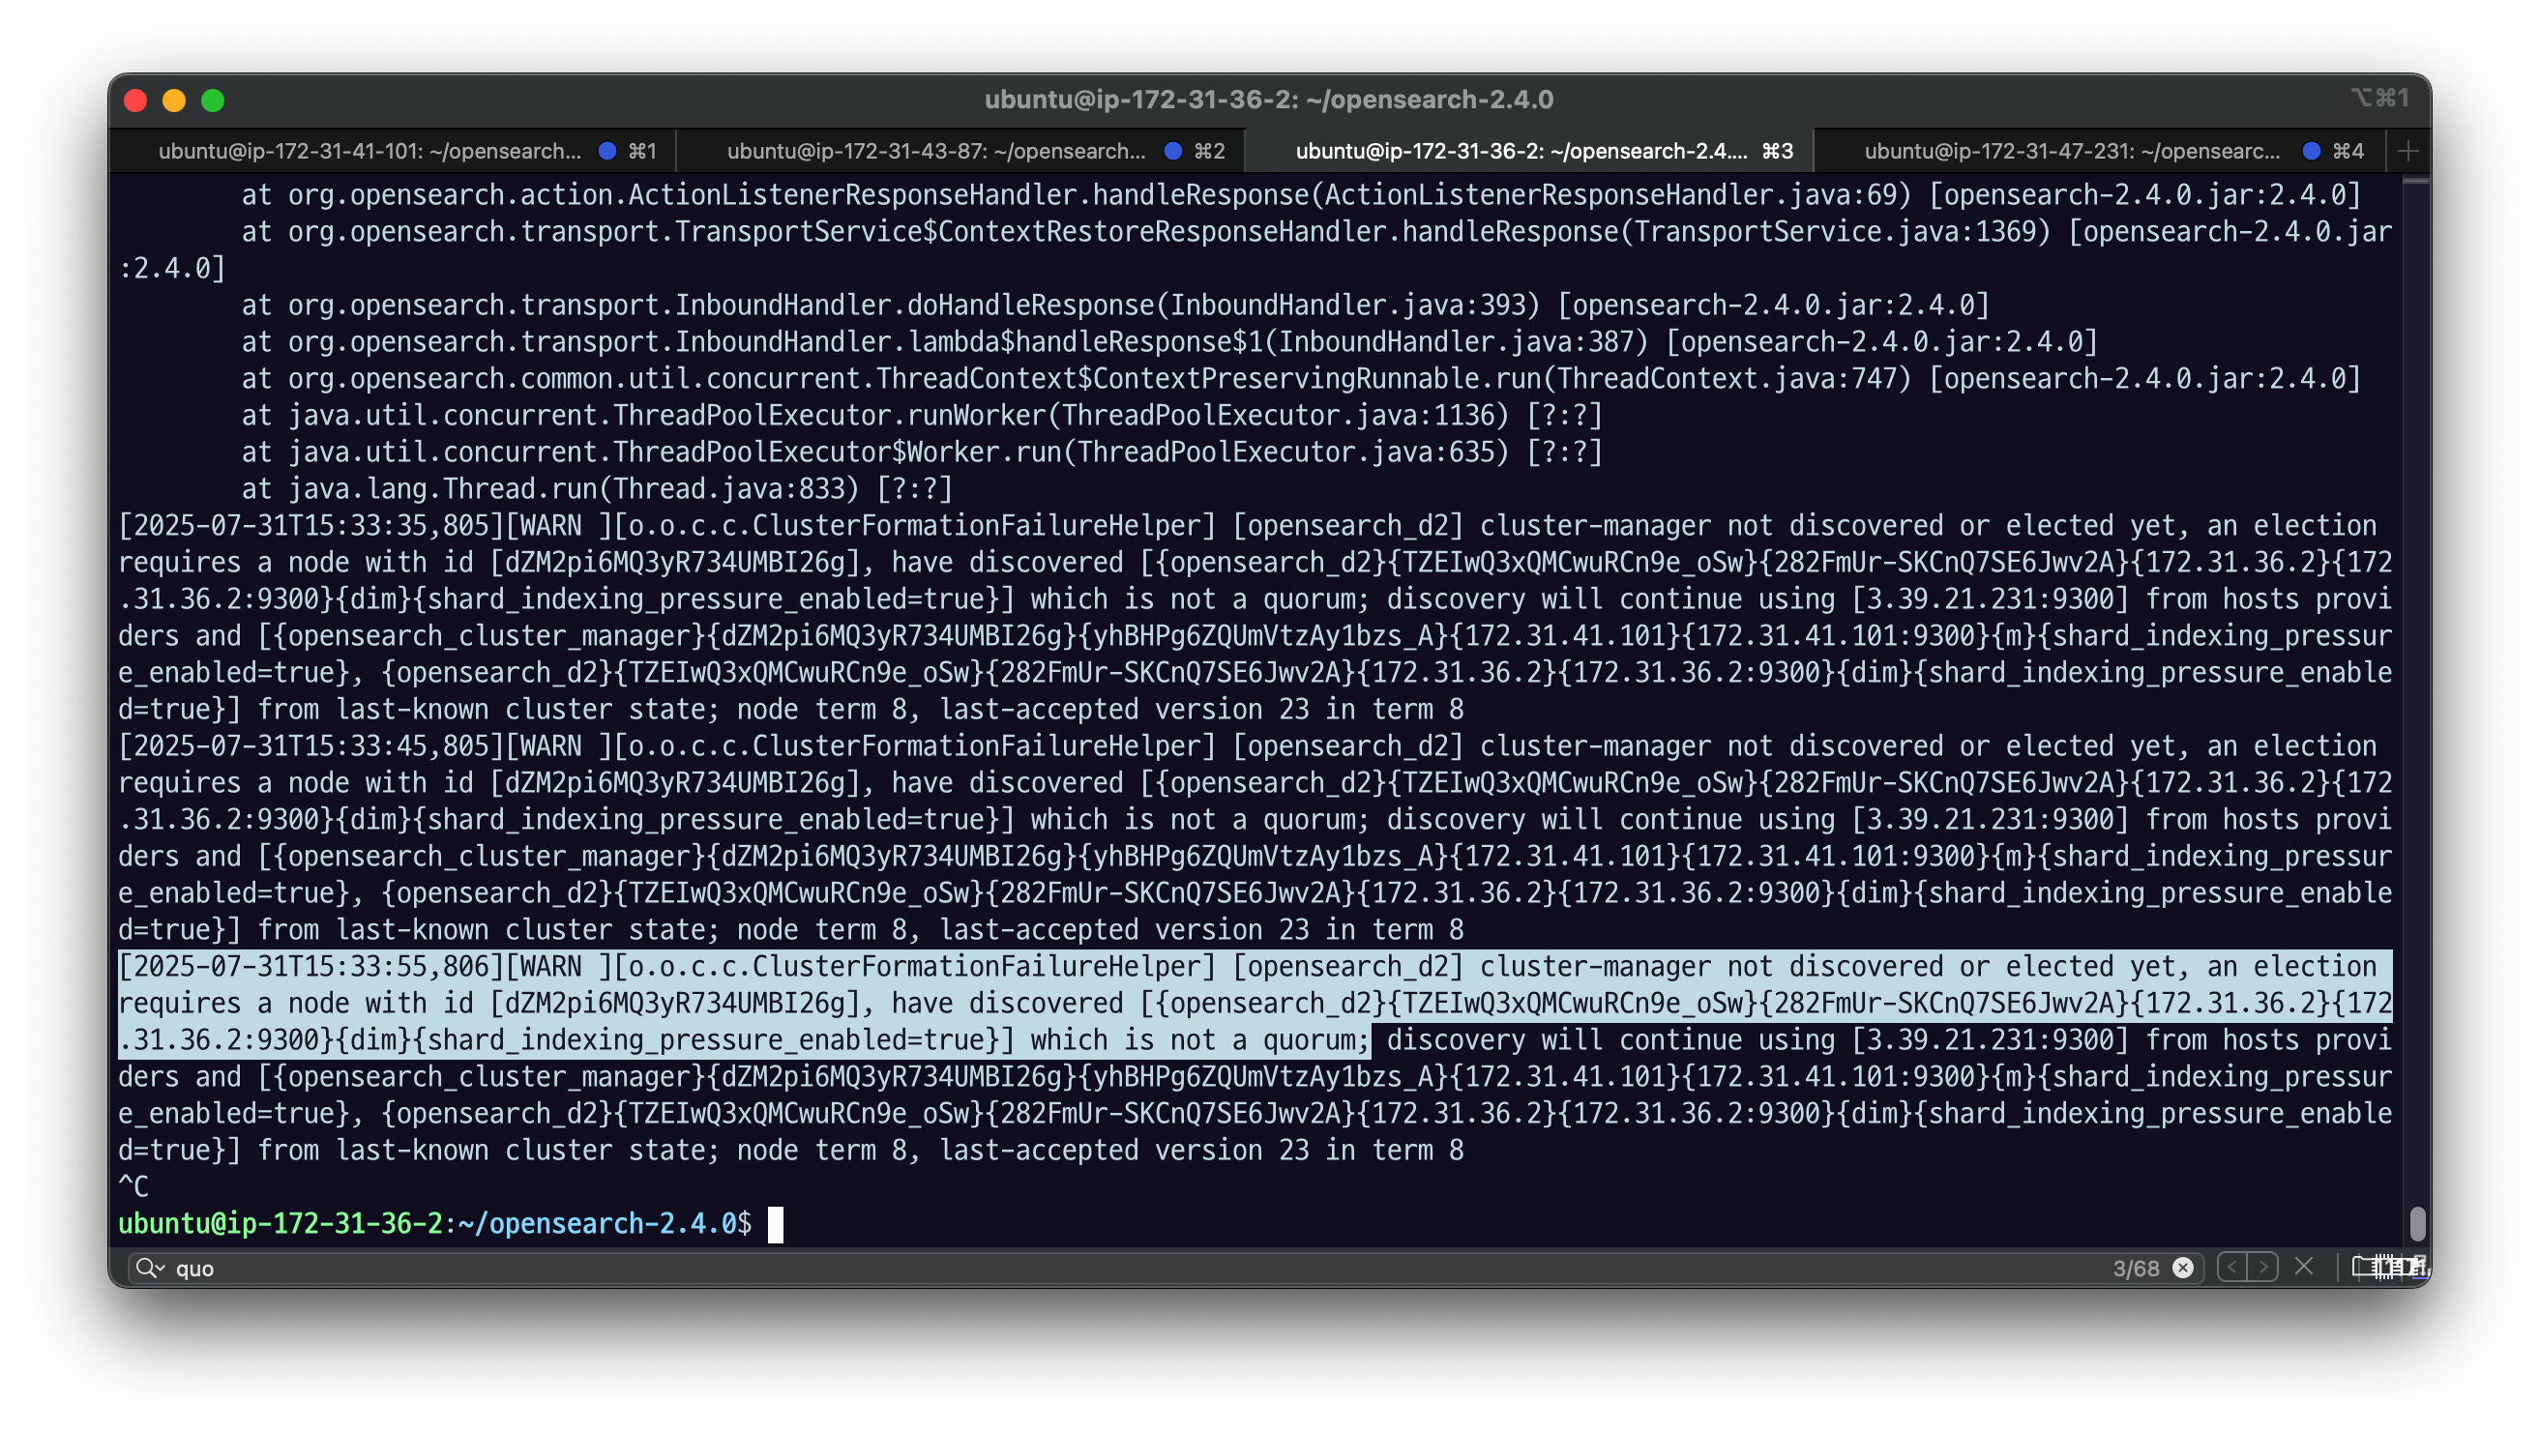Open the search options magnifier dropdown

pos(150,1268)
